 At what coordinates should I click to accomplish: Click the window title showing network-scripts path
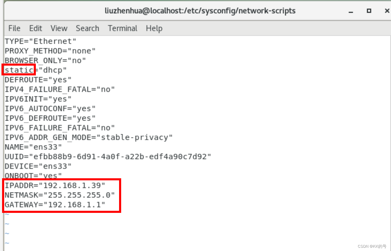coord(200,11)
